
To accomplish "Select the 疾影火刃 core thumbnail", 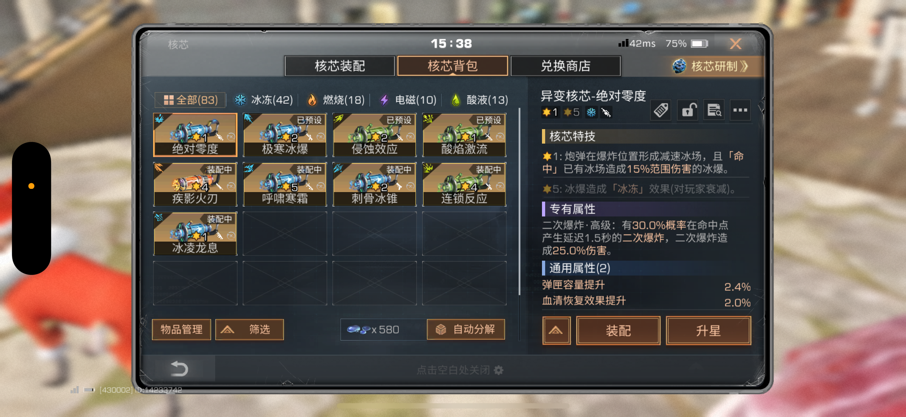I will pos(195,184).
